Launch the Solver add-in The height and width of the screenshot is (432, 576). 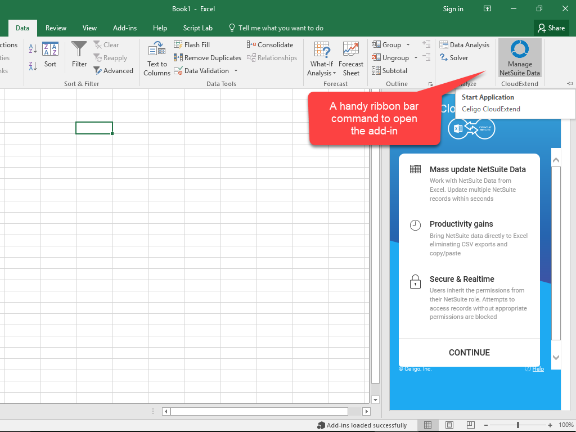(x=454, y=58)
